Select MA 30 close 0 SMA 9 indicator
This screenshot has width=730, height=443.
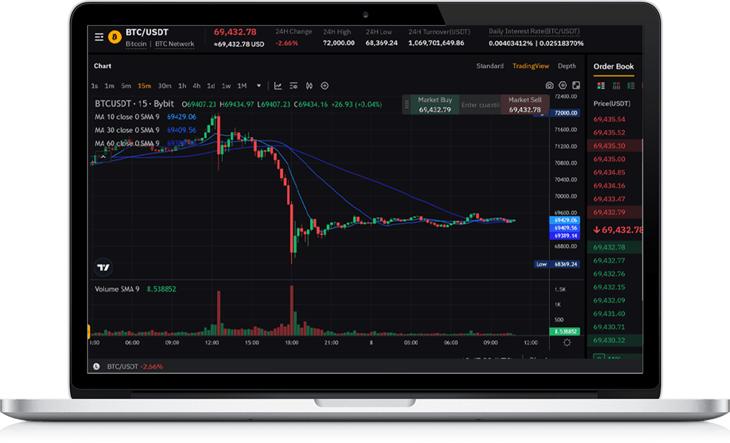tap(127, 130)
